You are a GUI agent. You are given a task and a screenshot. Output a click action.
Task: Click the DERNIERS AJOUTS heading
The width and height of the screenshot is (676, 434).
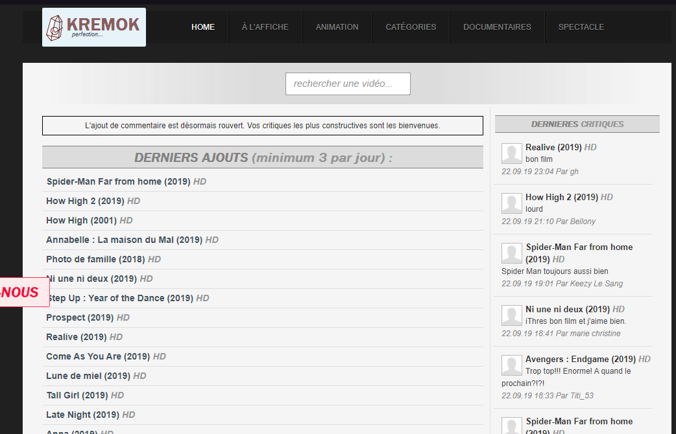[x=263, y=157]
